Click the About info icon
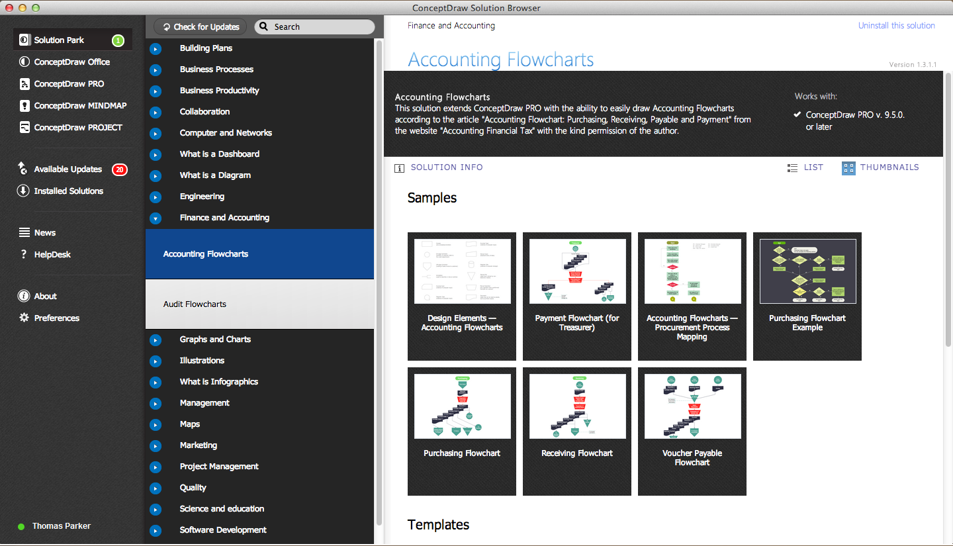953x546 pixels. pyautogui.click(x=24, y=296)
